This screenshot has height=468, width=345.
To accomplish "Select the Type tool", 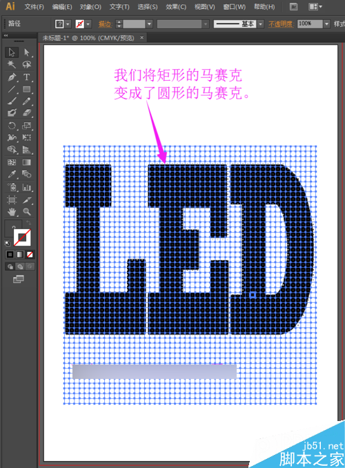I will tap(26, 77).
